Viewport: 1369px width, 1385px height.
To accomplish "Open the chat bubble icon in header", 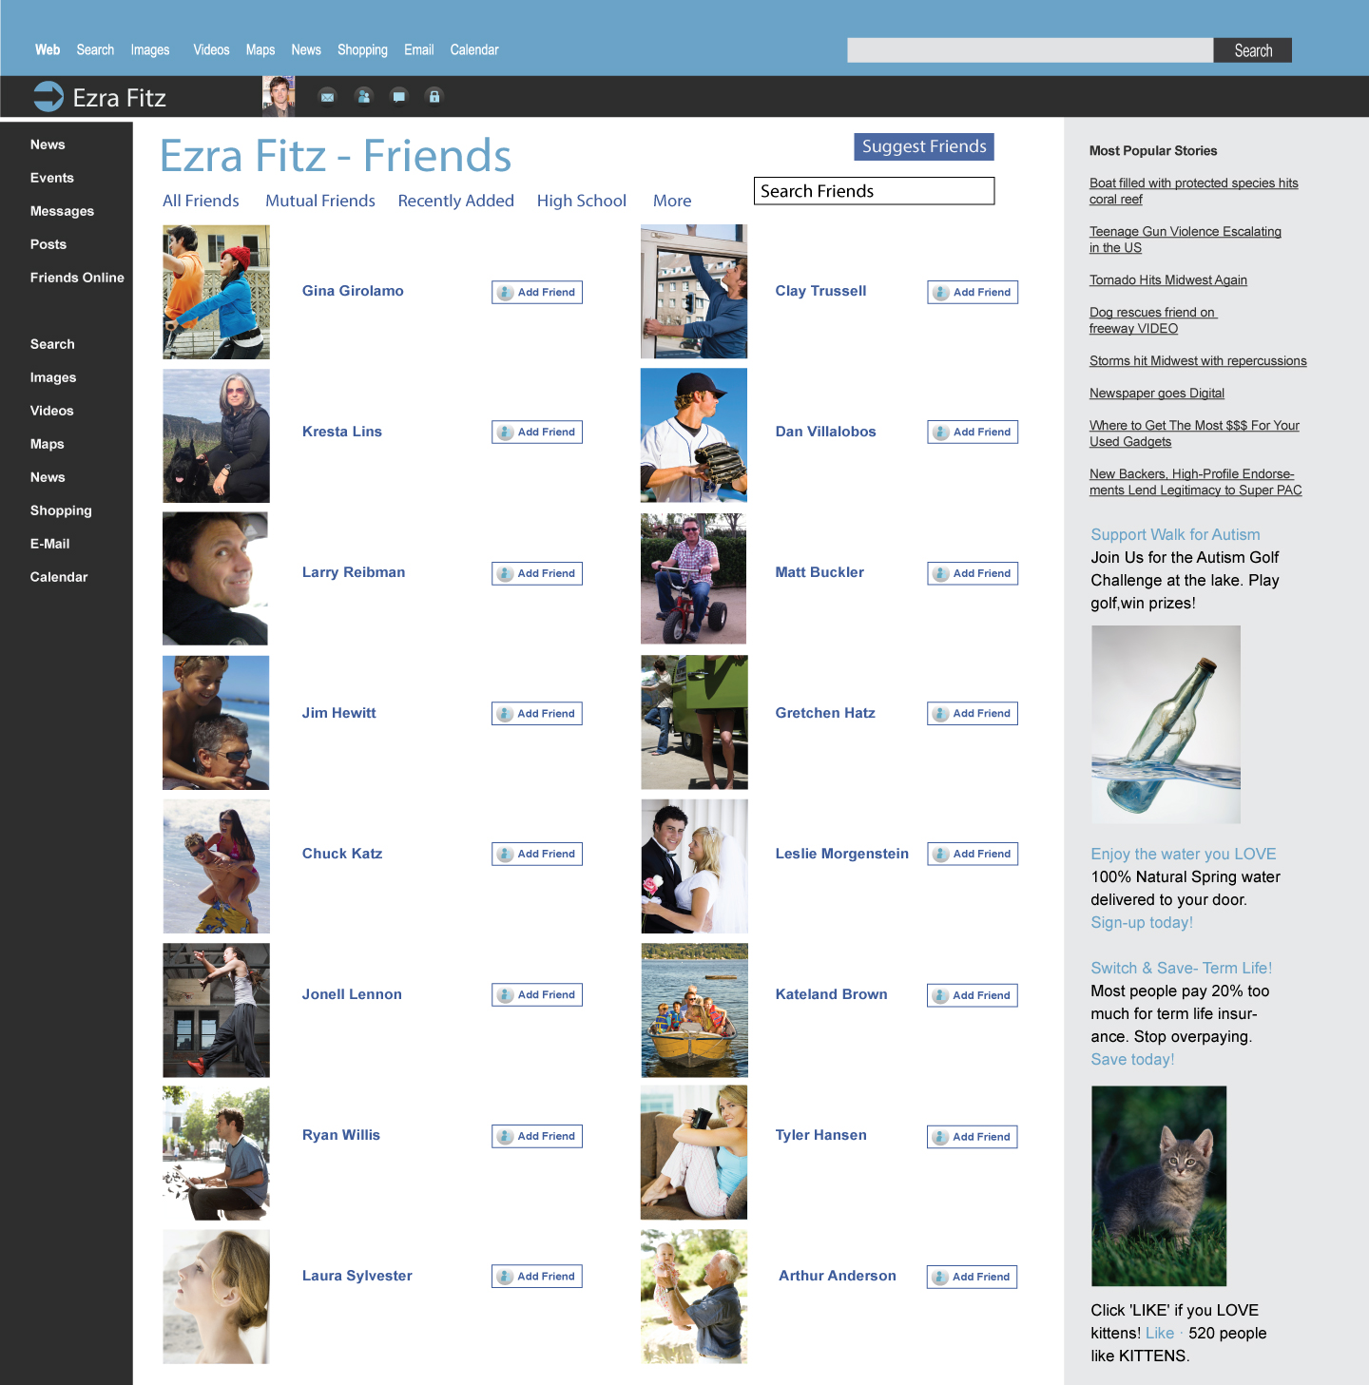I will coord(399,97).
